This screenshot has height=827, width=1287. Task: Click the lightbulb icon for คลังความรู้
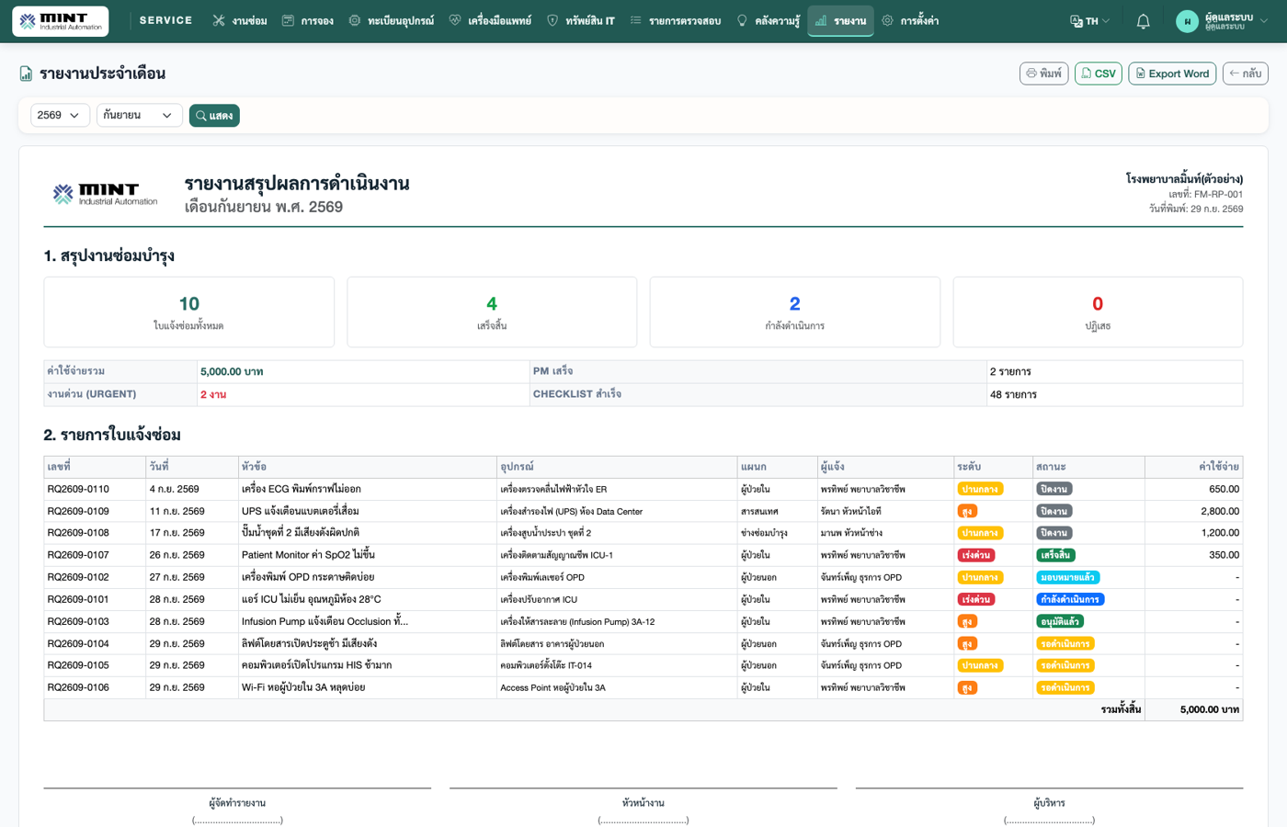[x=742, y=20]
